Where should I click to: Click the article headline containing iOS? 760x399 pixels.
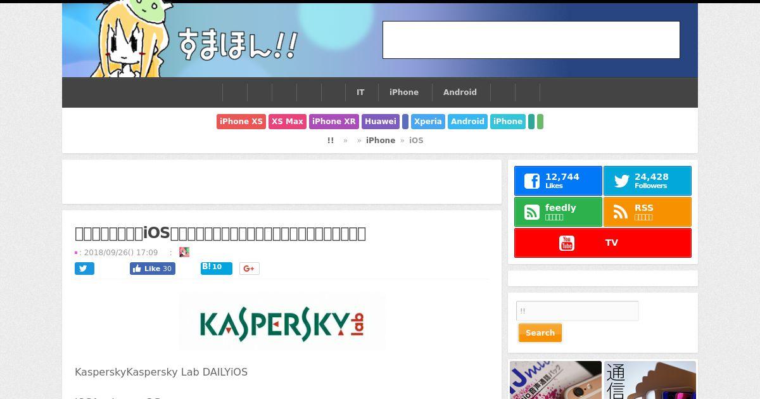pyautogui.click(x=220, y=233)
